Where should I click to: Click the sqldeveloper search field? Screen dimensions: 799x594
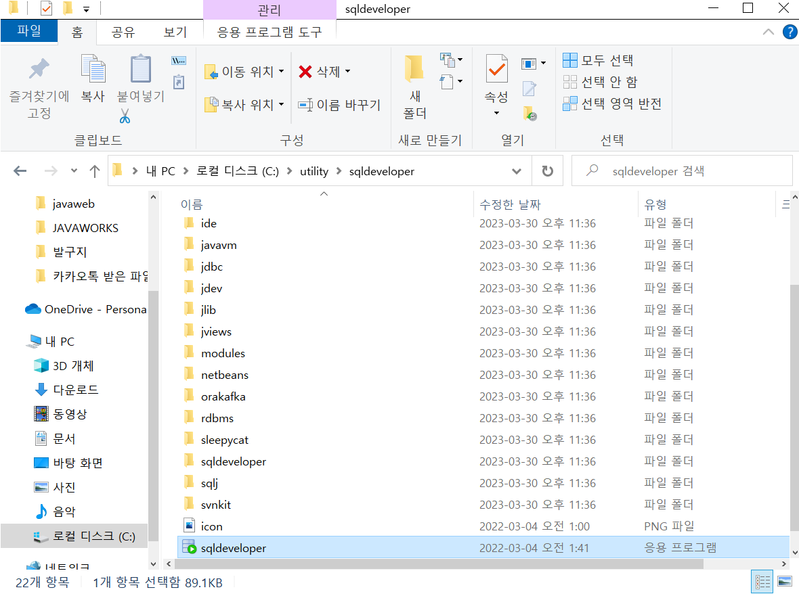pos(683,171)
